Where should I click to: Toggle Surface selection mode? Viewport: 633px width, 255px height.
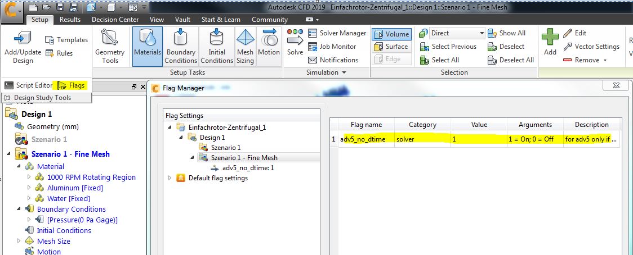(x=391, y=46)
